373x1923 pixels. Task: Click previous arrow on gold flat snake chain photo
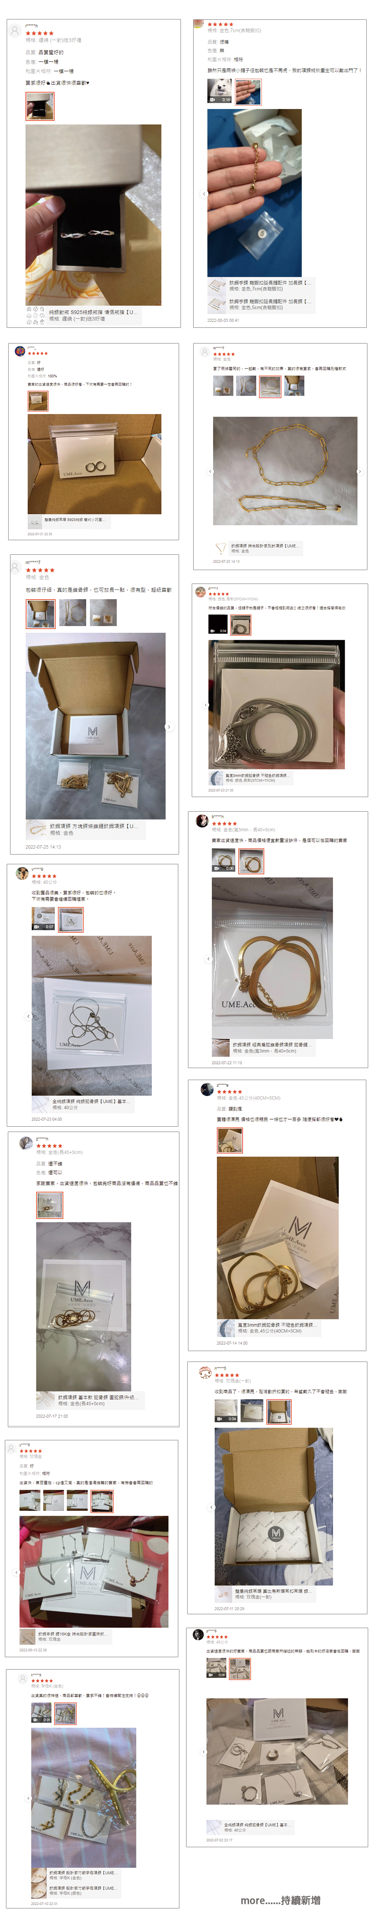[208, 959]
